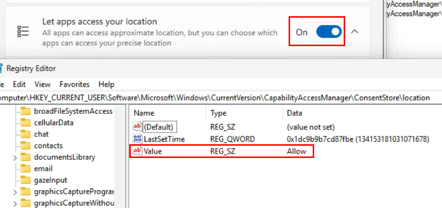Image resolution: width=442 pixels, height=208 pixels.
Task: Select the contacts key in tree
Action: 48,146
